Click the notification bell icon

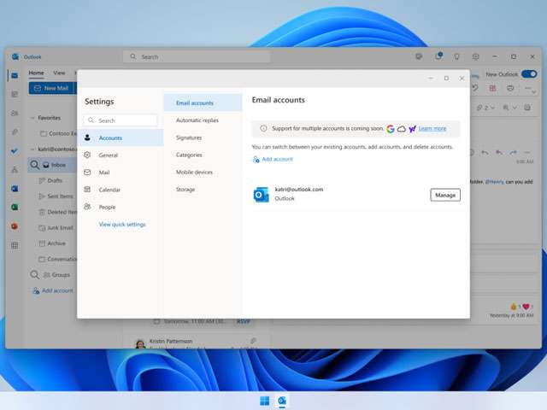point(438,56)
